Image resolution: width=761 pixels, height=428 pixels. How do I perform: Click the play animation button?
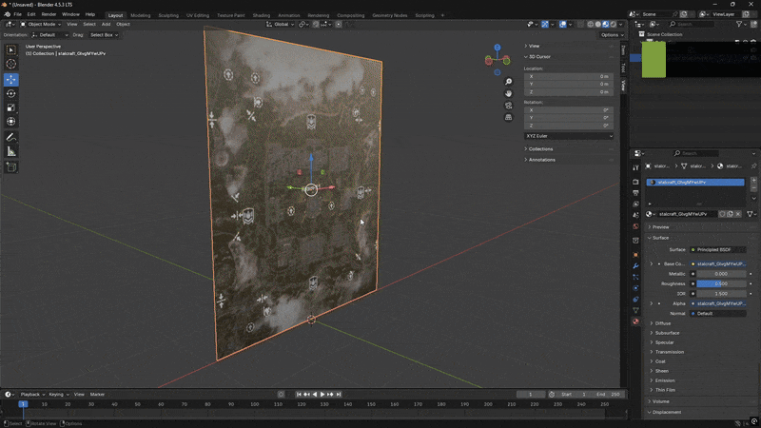coord(322,394)
